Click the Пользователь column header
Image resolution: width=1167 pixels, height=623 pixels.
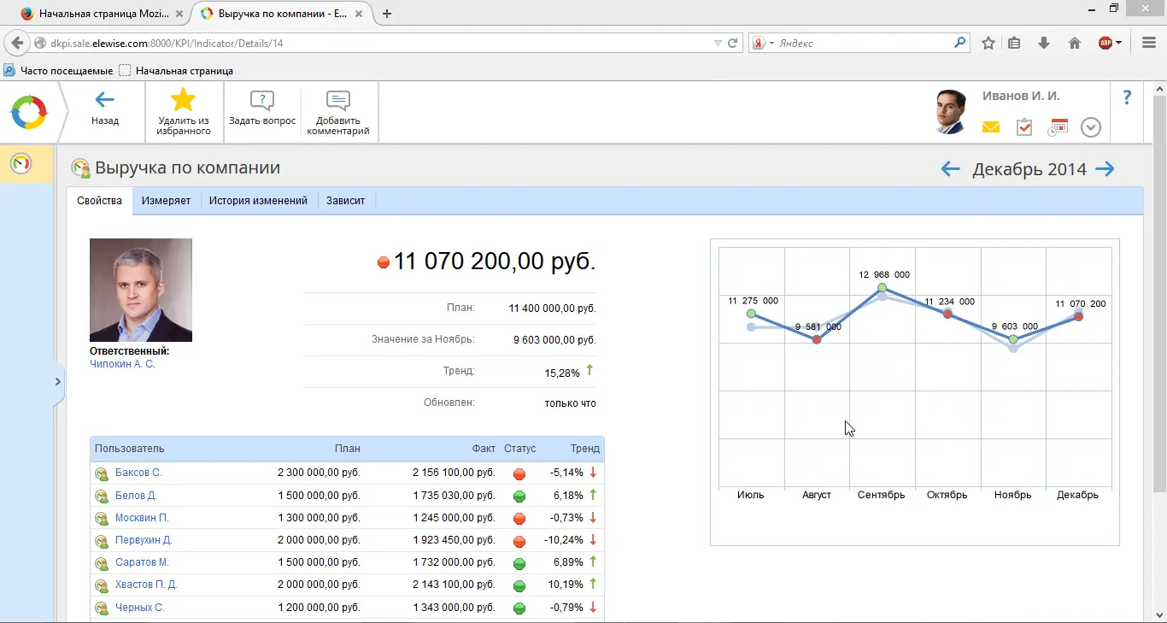click(x=130, y=449)
